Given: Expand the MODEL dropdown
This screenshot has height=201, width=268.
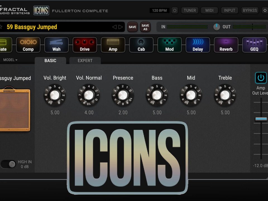Looking at the screenshot, I should (10, 60).
